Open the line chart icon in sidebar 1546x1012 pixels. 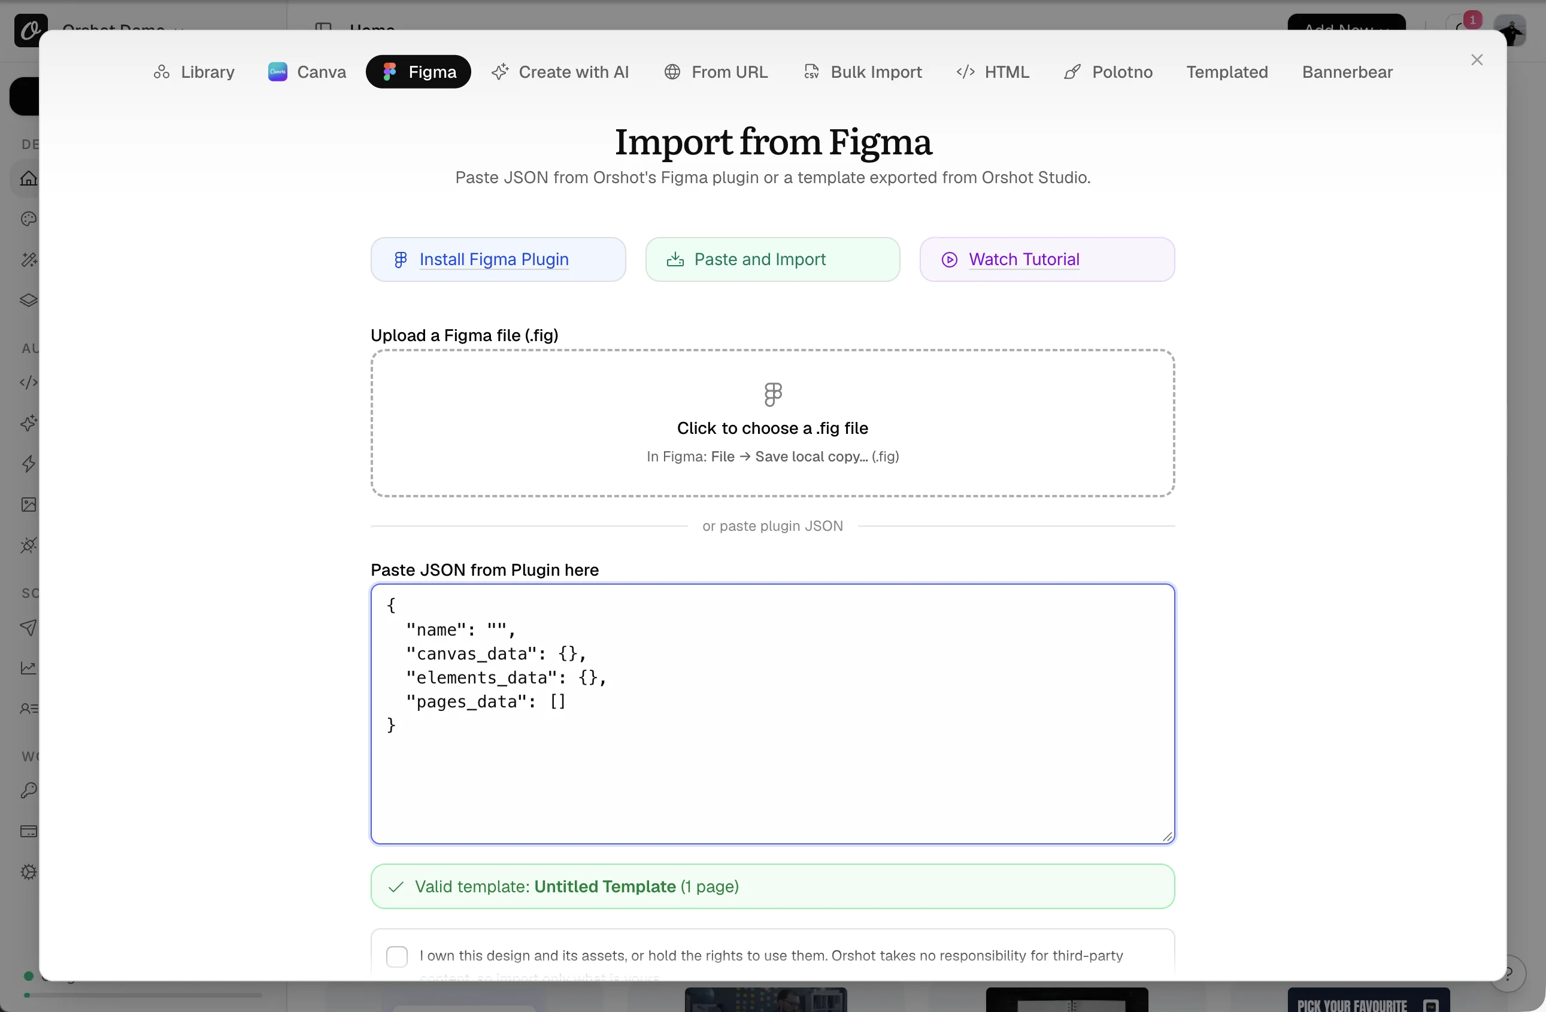point(29,668)
